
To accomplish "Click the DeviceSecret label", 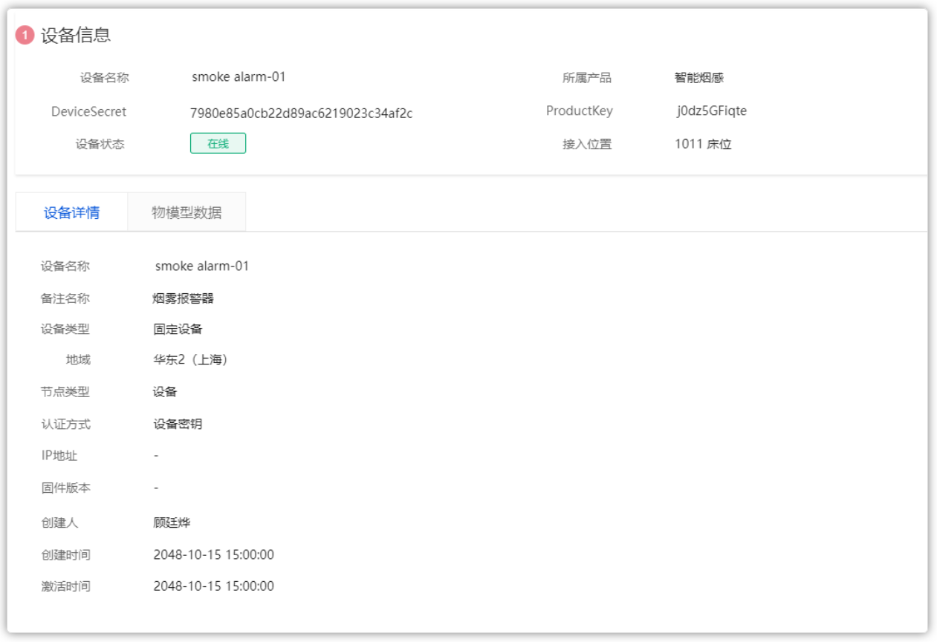I will click(x=88, y=112).
